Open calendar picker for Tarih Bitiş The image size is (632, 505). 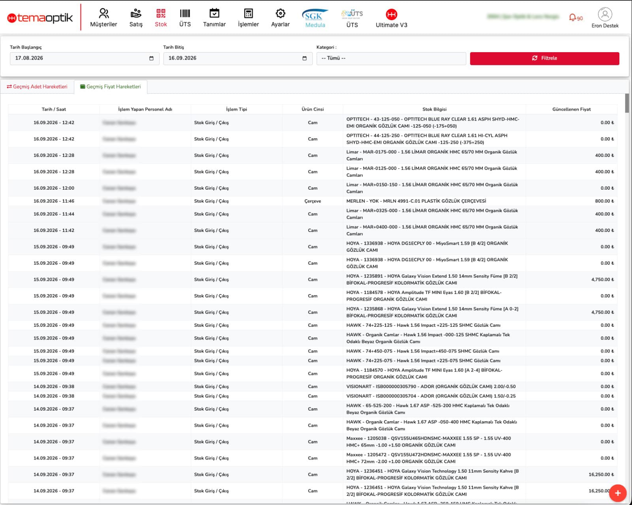click(305, 58)
